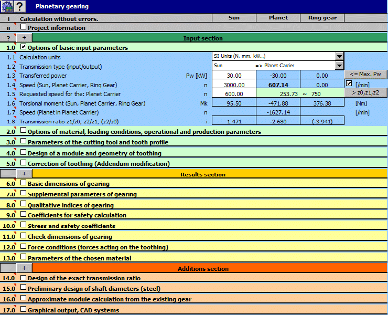Click the planetary gearing calculator icon
Screen dimensions: 388x315
tap(7, 6)
